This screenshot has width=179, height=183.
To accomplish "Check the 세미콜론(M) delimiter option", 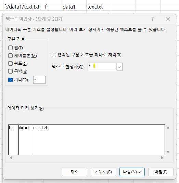I will point(10,55).
